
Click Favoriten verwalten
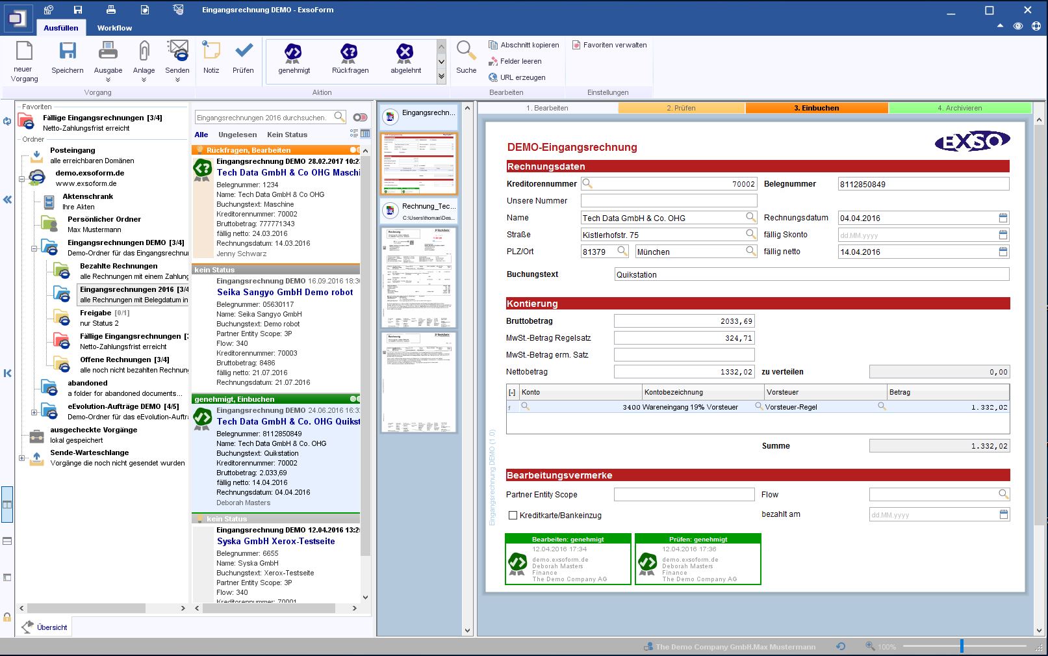click(x=609, y=45)
